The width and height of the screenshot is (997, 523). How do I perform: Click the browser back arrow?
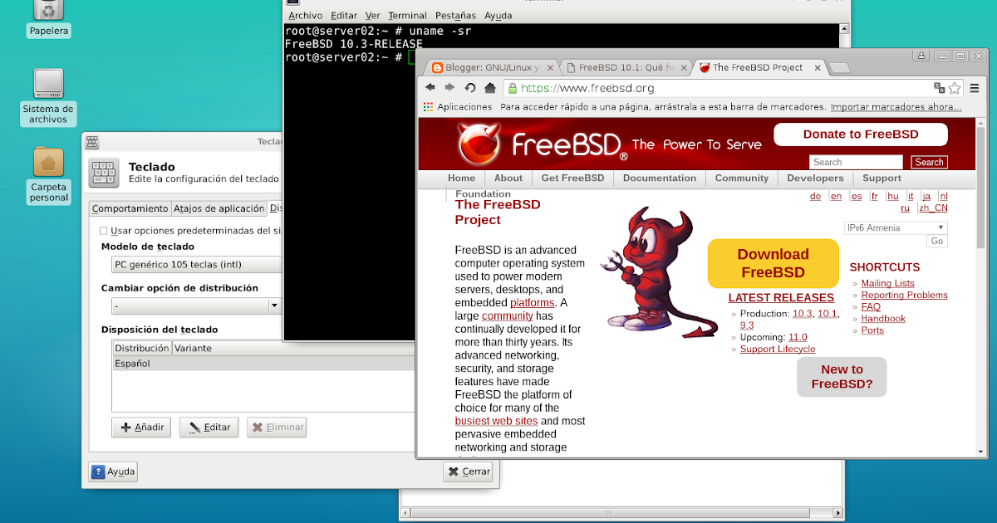tap(430, 87)
